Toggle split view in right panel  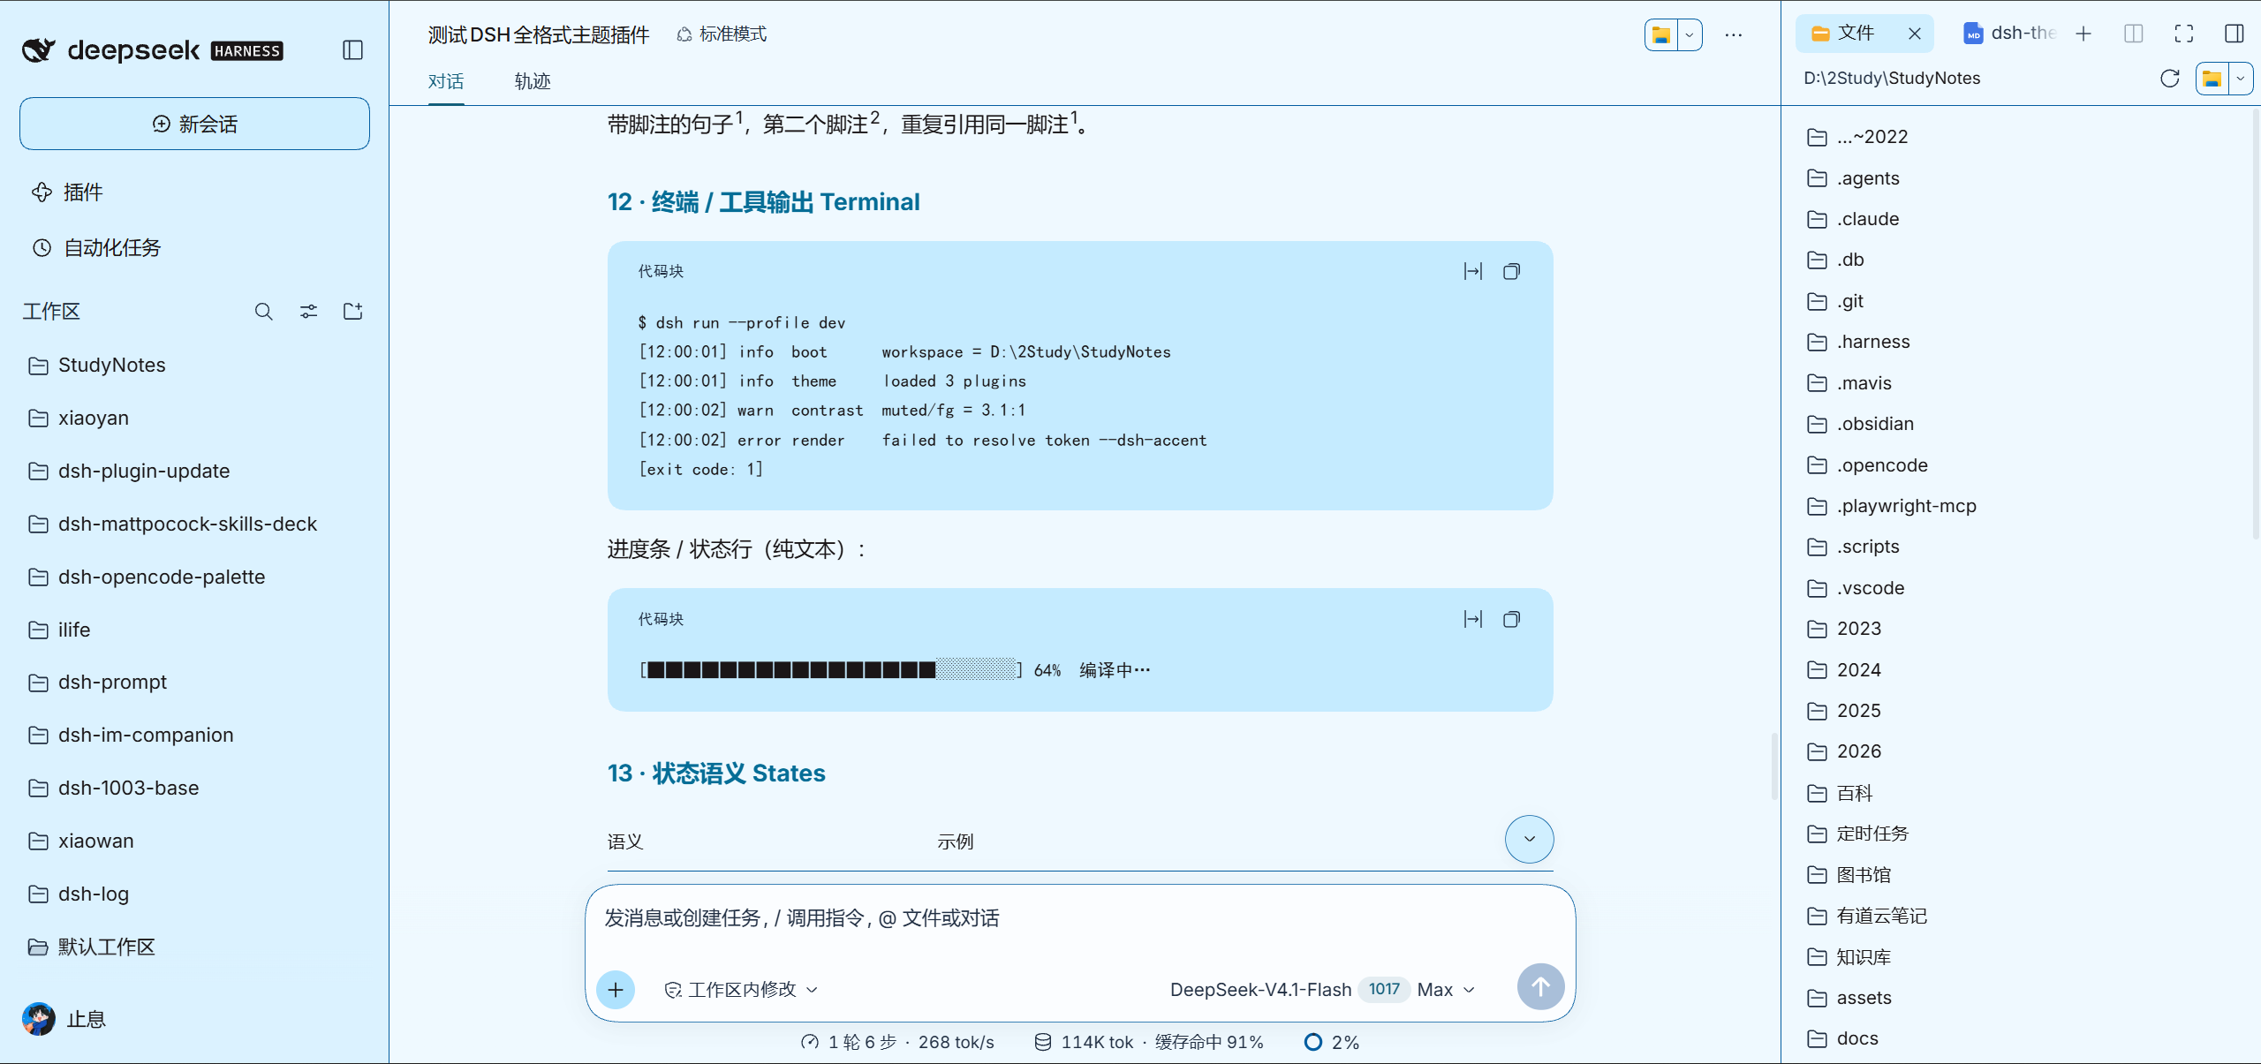click(2134, 34)
